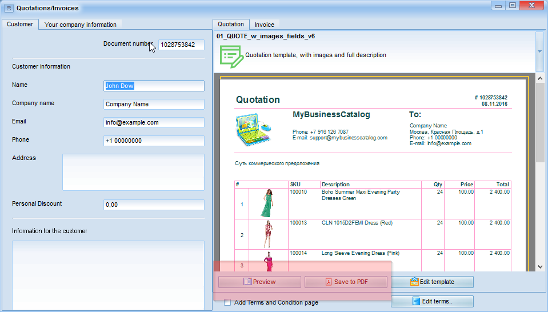Click the window menu icon in title bar
The image size is (548, 312).
[9, 8]
